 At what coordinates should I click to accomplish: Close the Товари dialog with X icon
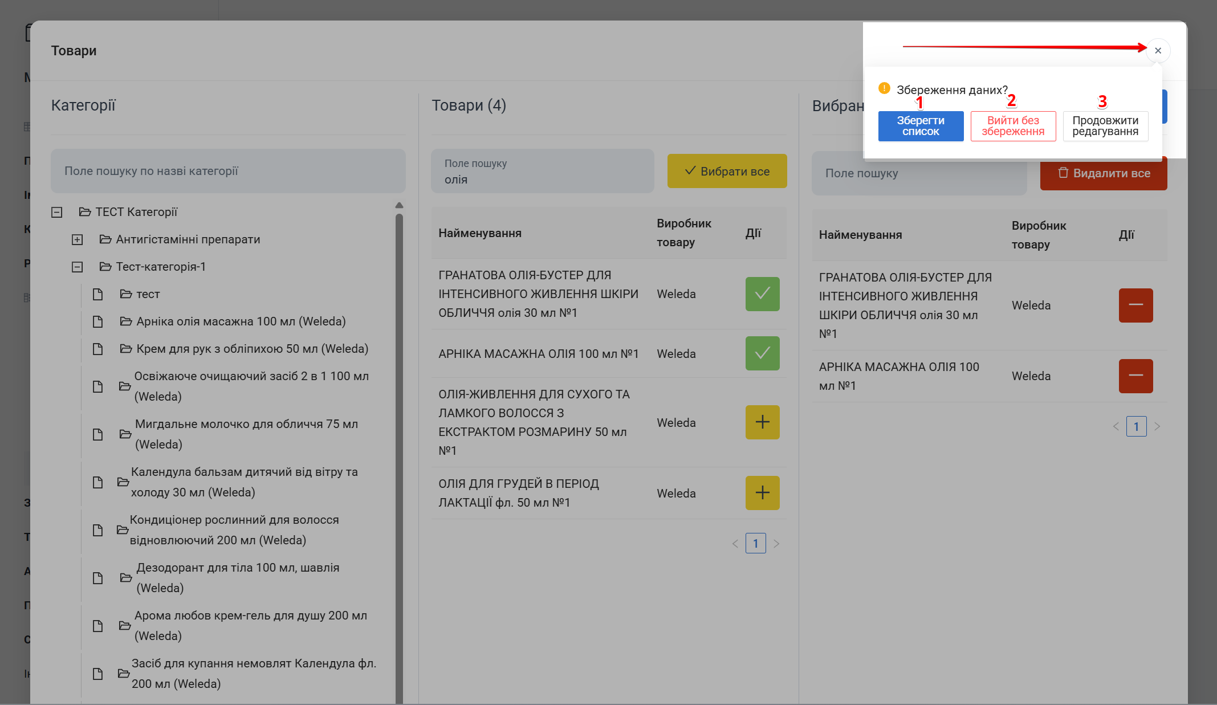(x=1158, y=51)
